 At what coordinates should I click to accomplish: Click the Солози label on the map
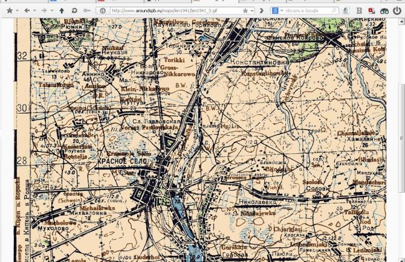click(x=318, y=188)
